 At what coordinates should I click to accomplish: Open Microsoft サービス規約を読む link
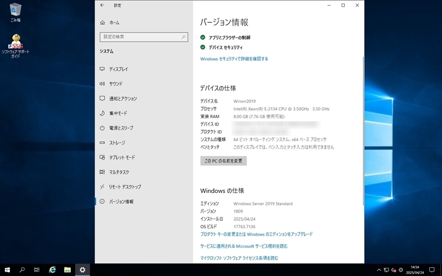[244, 246]
